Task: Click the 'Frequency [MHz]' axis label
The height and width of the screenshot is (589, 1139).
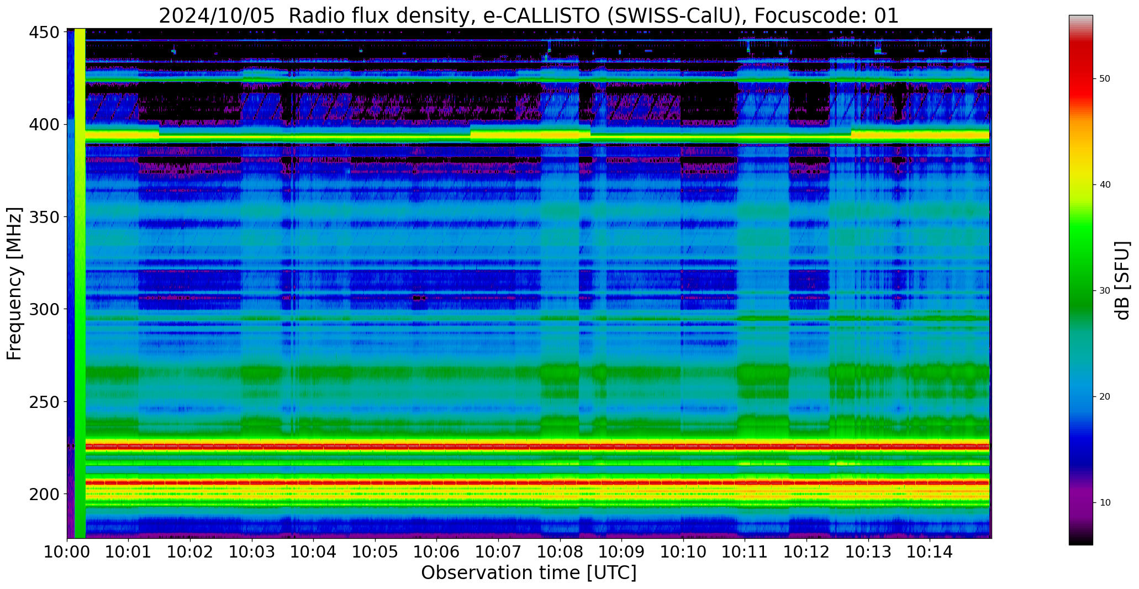Action: [x=14, y=284]
